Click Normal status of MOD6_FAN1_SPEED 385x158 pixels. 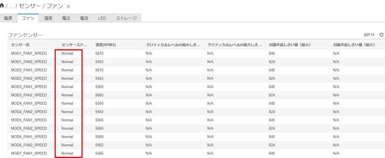[x=67, y=137]
